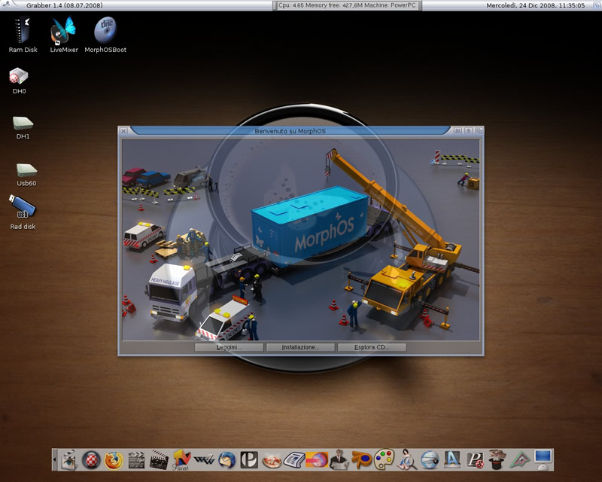Click depth gadget of Benvenuto window
Image resolution: width=602 pixels, height=482 pixels.
tap(479, 131)
